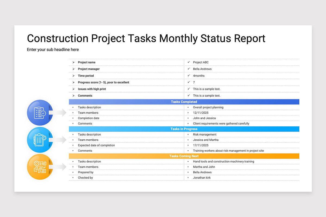
Task: Click the orange gear workflow circle icon
Action: tap(40, 167)
